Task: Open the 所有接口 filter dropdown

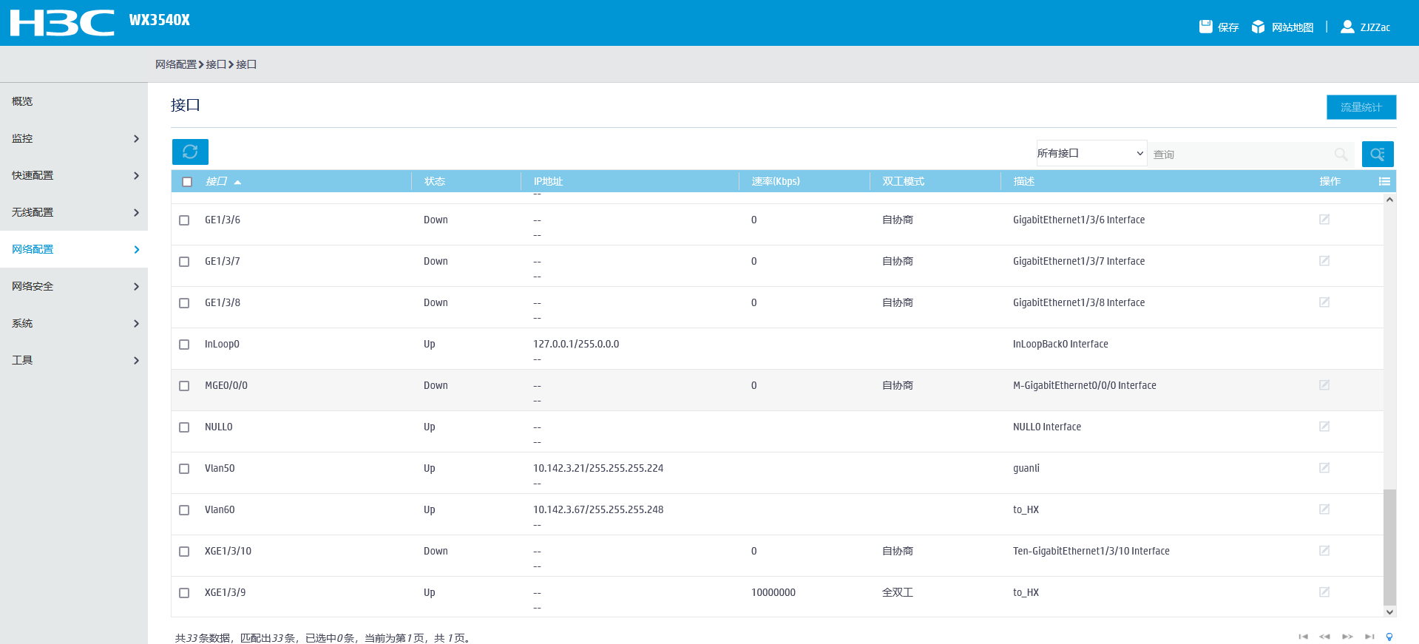Action: [x=1091, y=153]
